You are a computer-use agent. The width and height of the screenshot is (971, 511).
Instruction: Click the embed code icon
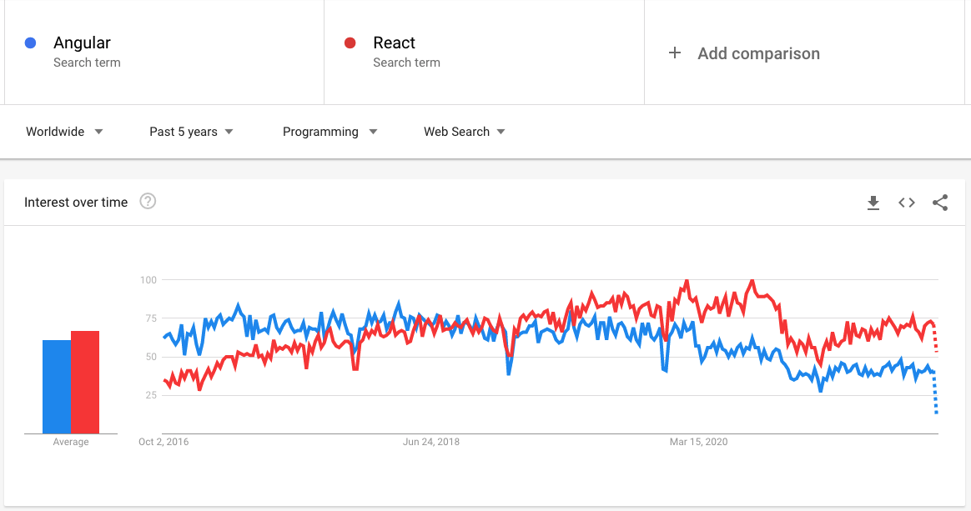907,203
